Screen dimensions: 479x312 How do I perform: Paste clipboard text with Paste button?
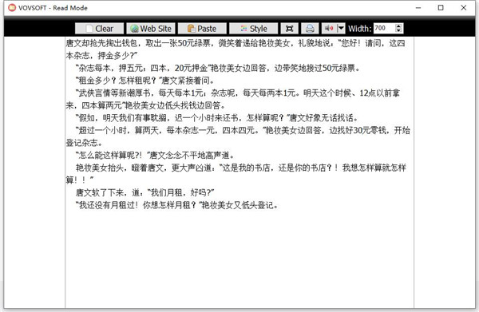point(202,29)
